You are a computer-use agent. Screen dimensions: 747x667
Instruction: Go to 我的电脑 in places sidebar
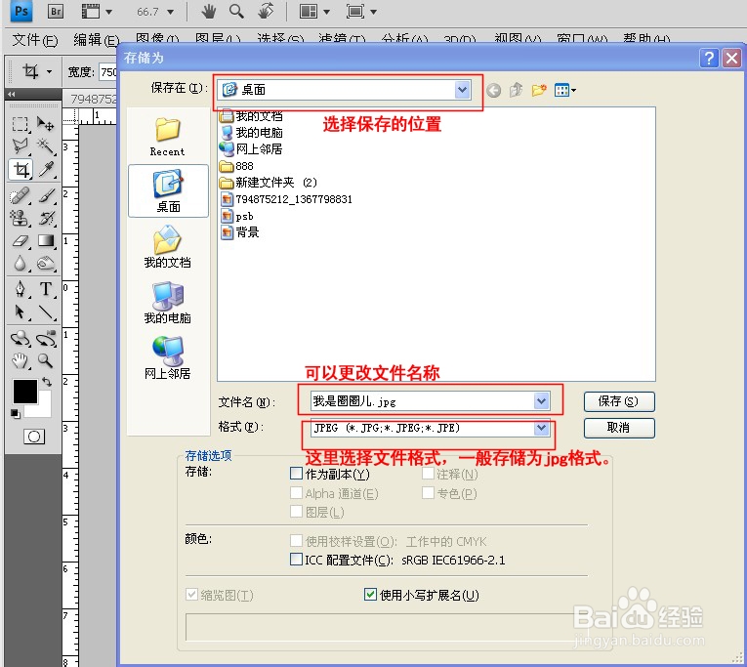168,303
